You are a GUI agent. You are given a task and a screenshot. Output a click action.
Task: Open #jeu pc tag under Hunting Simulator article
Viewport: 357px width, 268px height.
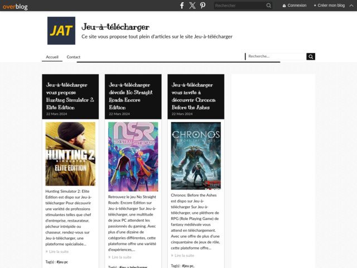coord(62,262)
